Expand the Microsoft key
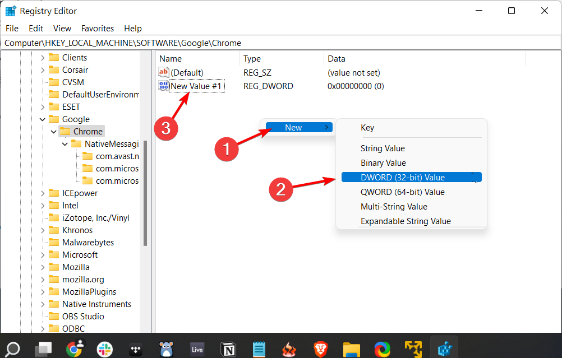The width and height of the screenshot is (562, 358). pyautogui.click(x=43, y=255)
